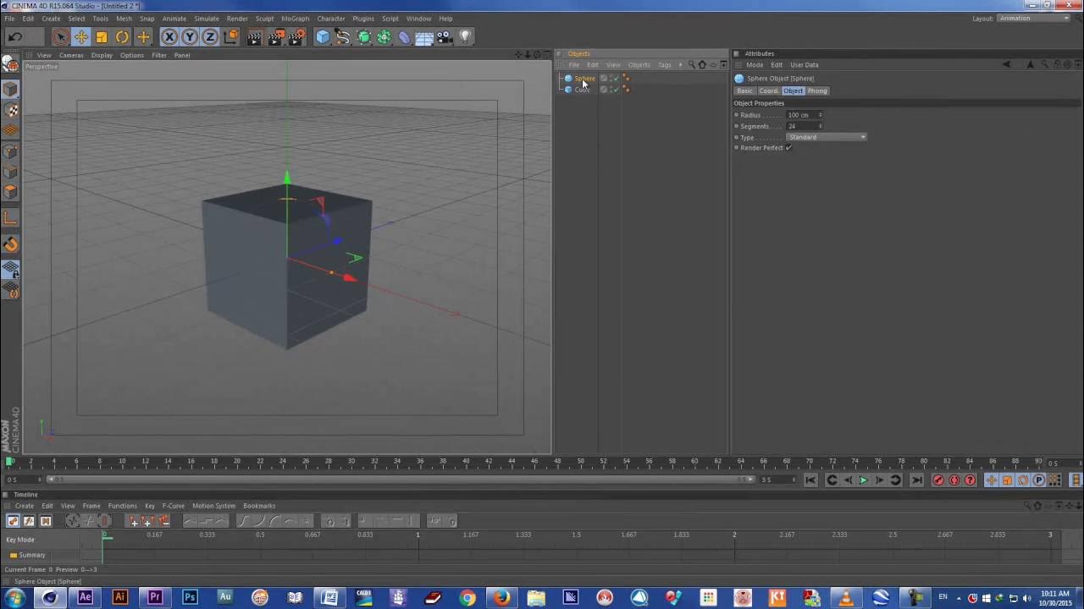Open the MoGraph menu
Screen dimensions: 1084x609
(x=296, y=19)
